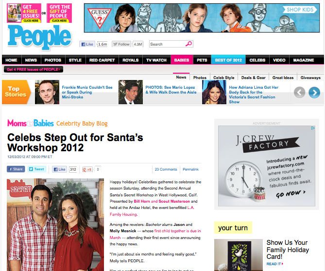Open the Giveaways tab
Image resolution: width=325 pixels, height=271 pixels.
[x=310, y=78]
